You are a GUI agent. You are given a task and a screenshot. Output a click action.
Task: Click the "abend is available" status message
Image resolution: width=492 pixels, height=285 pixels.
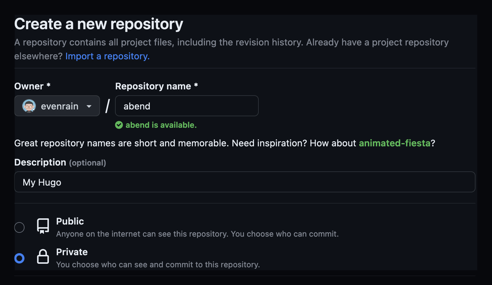[161, 125]
